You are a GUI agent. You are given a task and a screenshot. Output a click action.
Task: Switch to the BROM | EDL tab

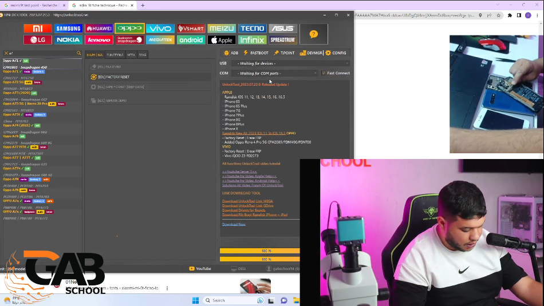pos(94,55)
